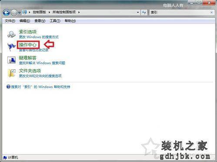The width and height of the screenshot is (217, 162).
Task: Open 操作中心 heading link
Action: coord(28,45)
